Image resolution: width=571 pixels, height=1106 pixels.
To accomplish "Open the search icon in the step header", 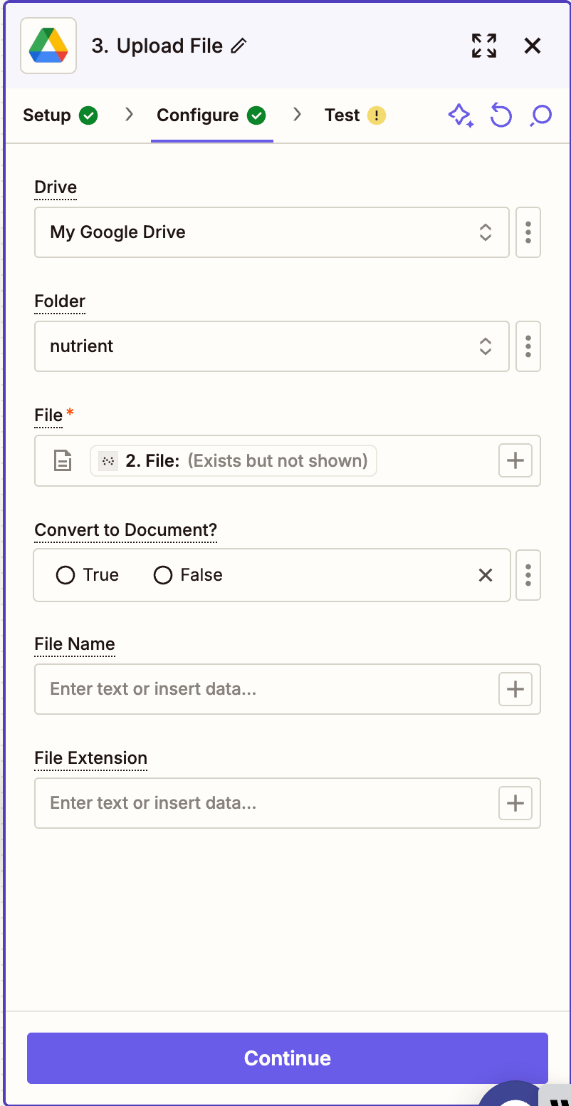I will (540, 115).
